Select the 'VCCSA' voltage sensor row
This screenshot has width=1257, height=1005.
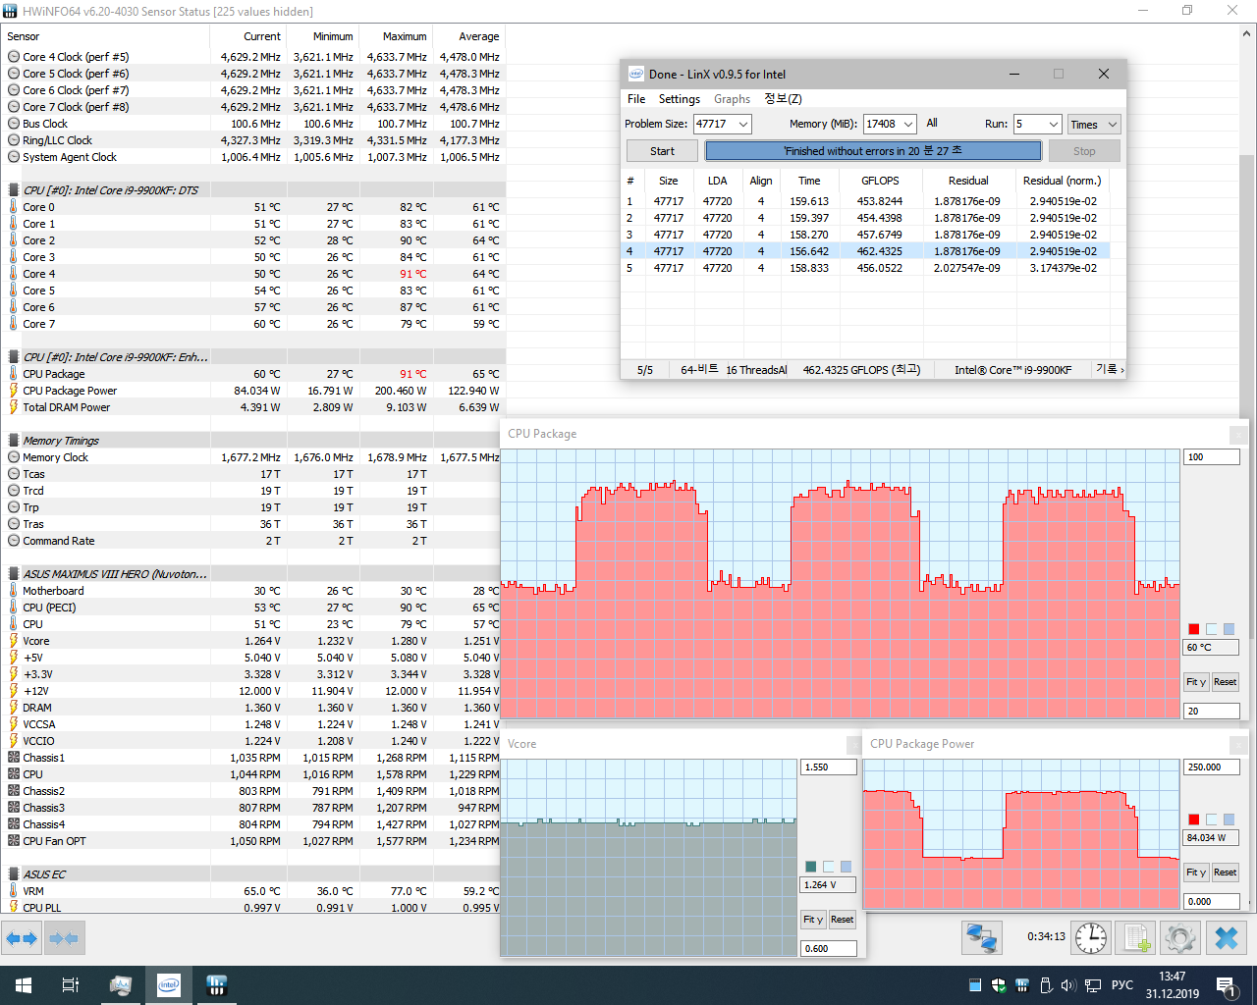pos(252,724)
